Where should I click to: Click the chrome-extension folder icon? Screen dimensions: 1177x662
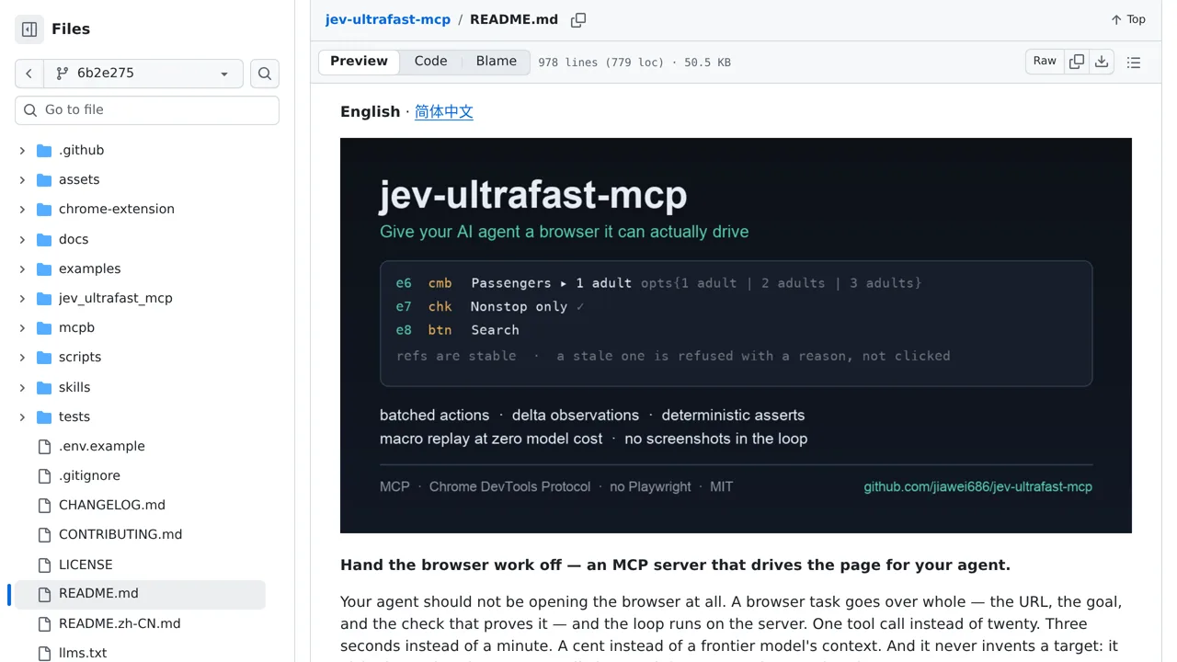tap(44, 210)
